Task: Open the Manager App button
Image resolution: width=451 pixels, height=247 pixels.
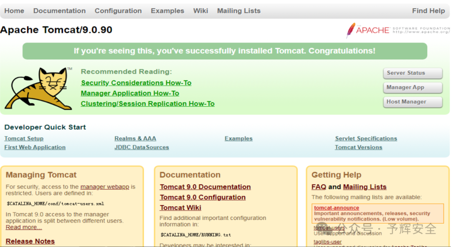Action: [413, 88]
